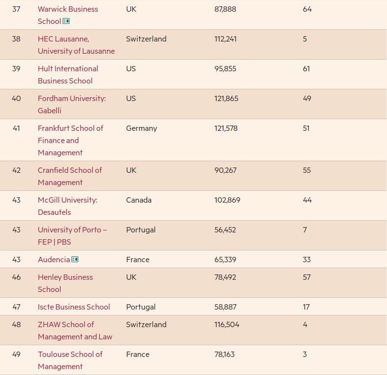Viewport: 387px width, 375px height.
Task: Select salary value 90,267 for Cranfield
Action: [x=226, y=170]
